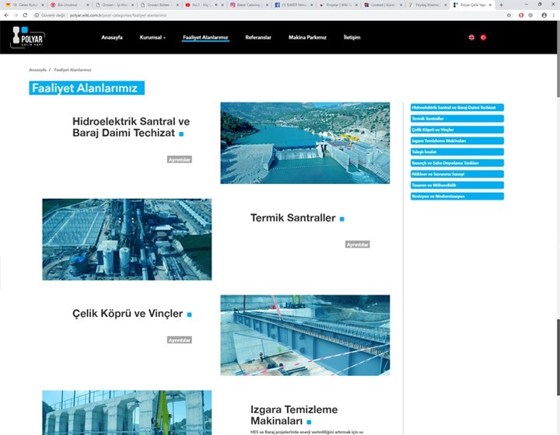This screenshot has width=560, height=435.
Task: Open the Çelik Köprü ve Vinçler heading
Action: tap(128, 313)
